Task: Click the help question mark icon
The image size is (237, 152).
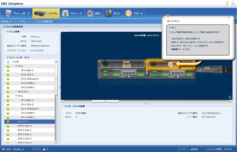Action: pyautogui.click(x=233, y=3)
